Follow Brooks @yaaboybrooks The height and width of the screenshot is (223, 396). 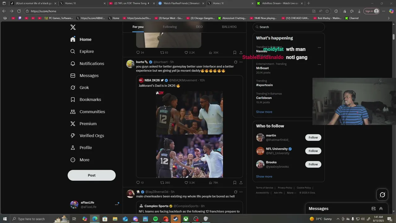click(x=313, y=164)
